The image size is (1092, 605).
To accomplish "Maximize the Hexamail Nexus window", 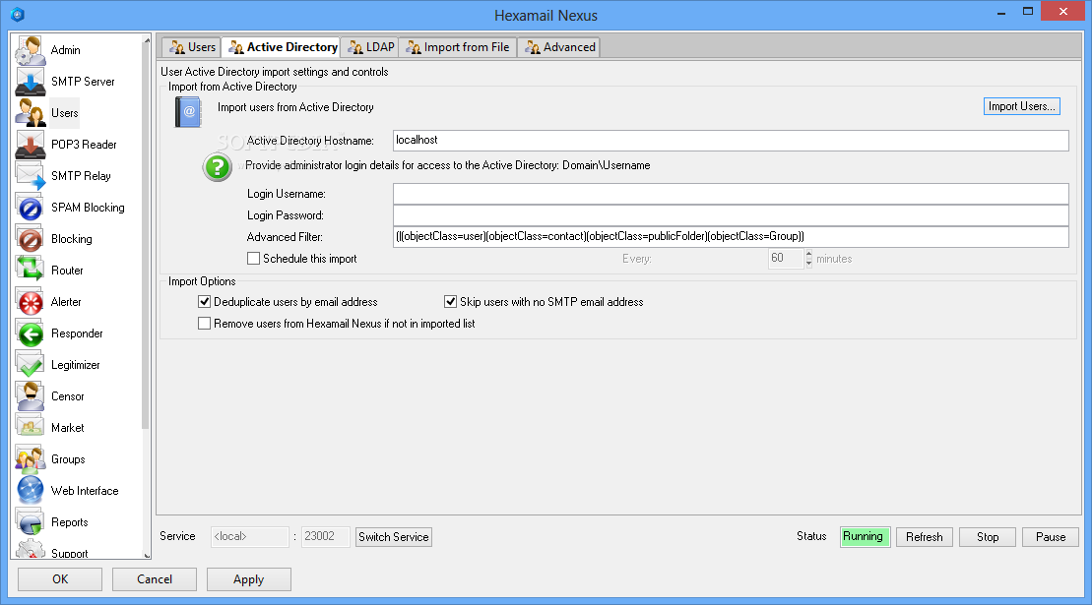I will (x=1027, y=12).
